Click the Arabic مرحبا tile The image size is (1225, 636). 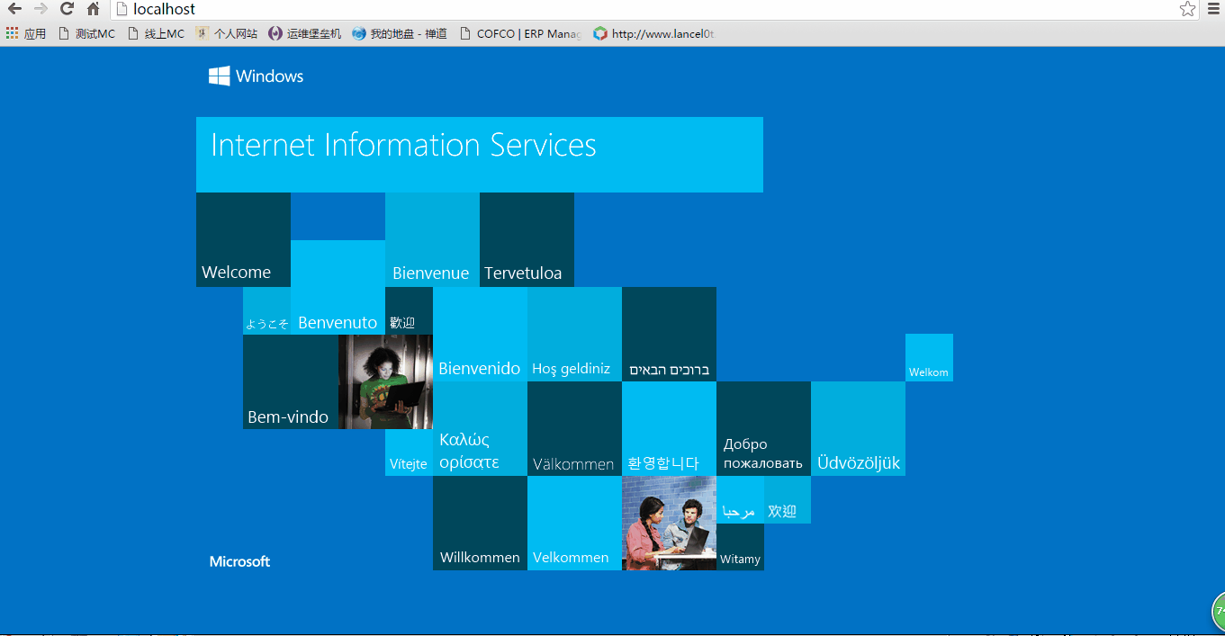[740, 499]
